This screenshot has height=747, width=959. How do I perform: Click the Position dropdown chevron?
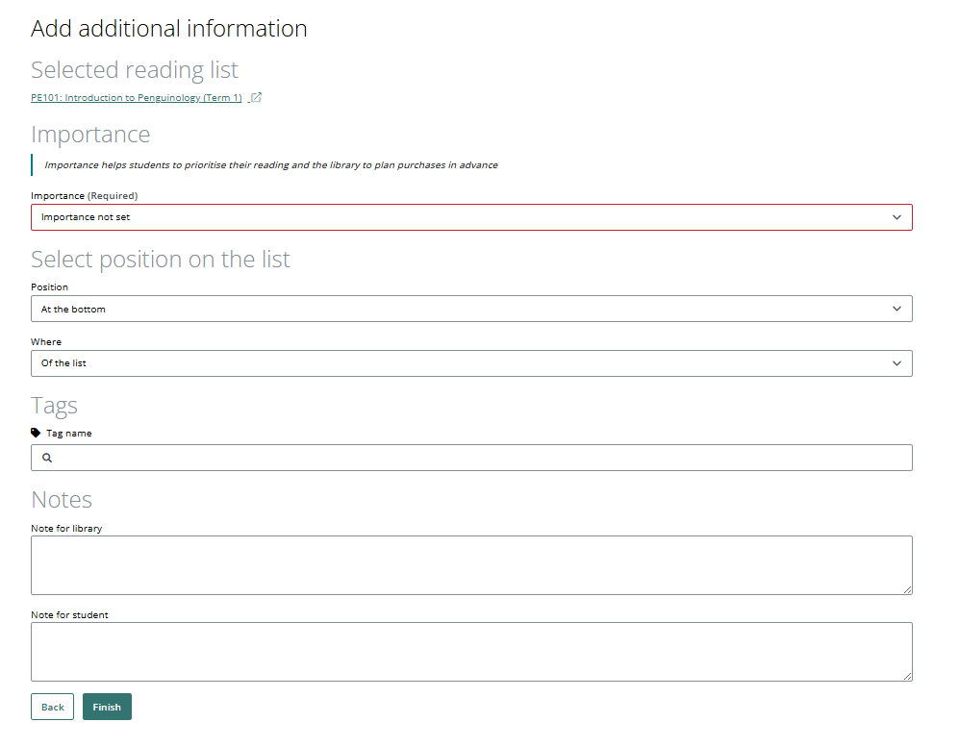click(898, 308)
